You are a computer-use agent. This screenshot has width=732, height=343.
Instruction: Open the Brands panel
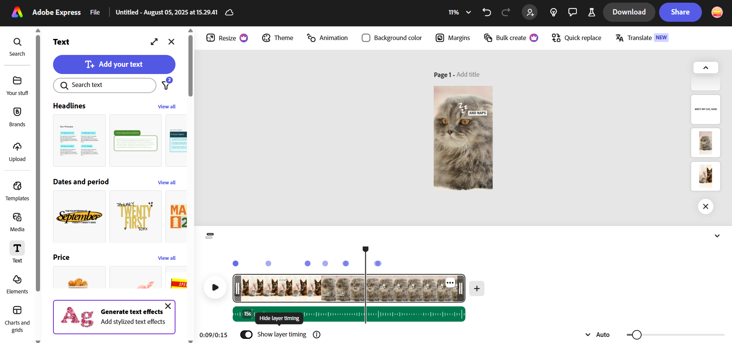(x=17, y=117)
